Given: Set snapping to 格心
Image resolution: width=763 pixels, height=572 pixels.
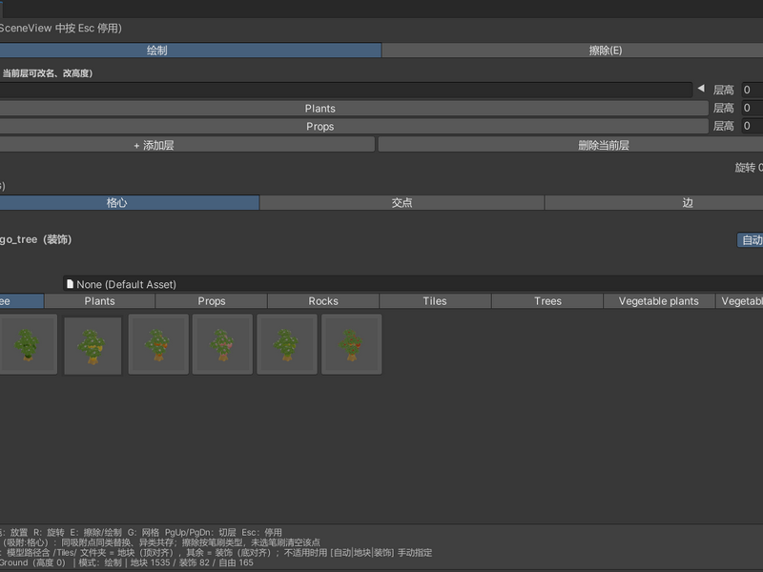Looking at the screenshot, I should (x=130, y=203).
